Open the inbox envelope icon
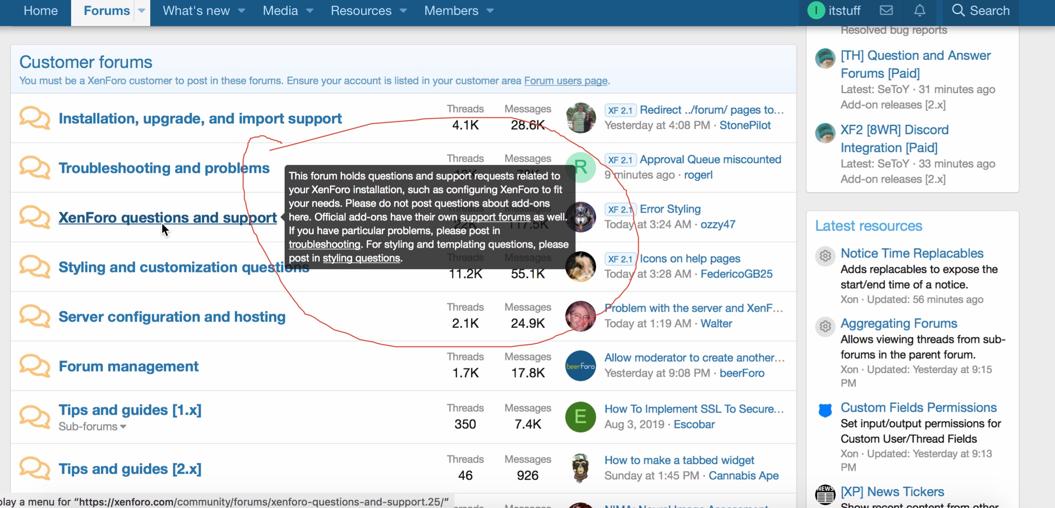This screenshot has width=1055, height=508. click(886, 10)
